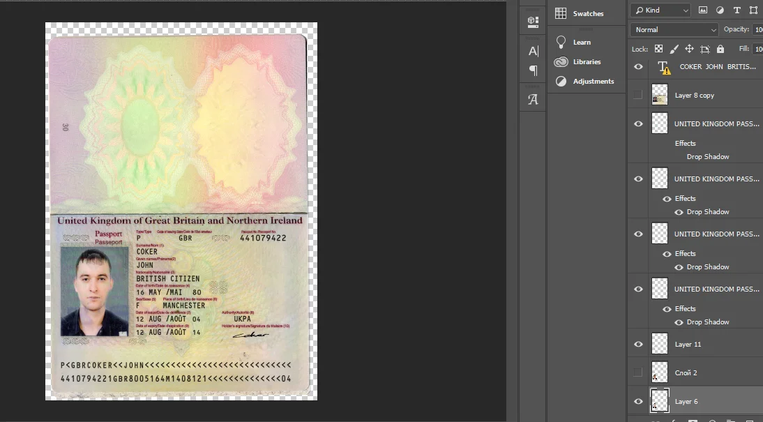
Task: Toggle the Layer 6 visibility eye
Action: [x=638, y=401]
